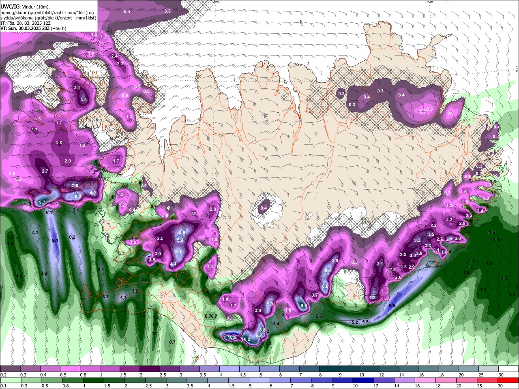Select the '4.2' value over the southwest sea
Image resolution: width=519 pixels, height=389 pixels.
coord(35,233)
